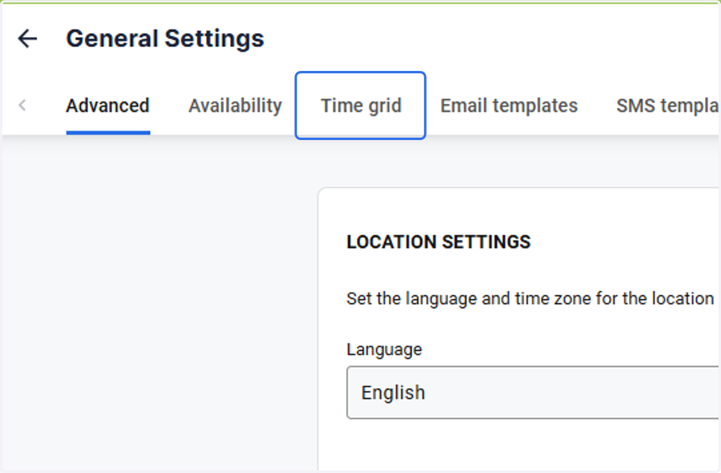Click the 'Set the language and time zone' description
Screen dimensions: 721x473
coord(530,299)
